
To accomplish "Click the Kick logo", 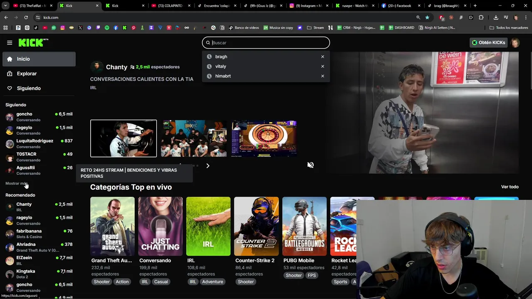I will 33,42.
